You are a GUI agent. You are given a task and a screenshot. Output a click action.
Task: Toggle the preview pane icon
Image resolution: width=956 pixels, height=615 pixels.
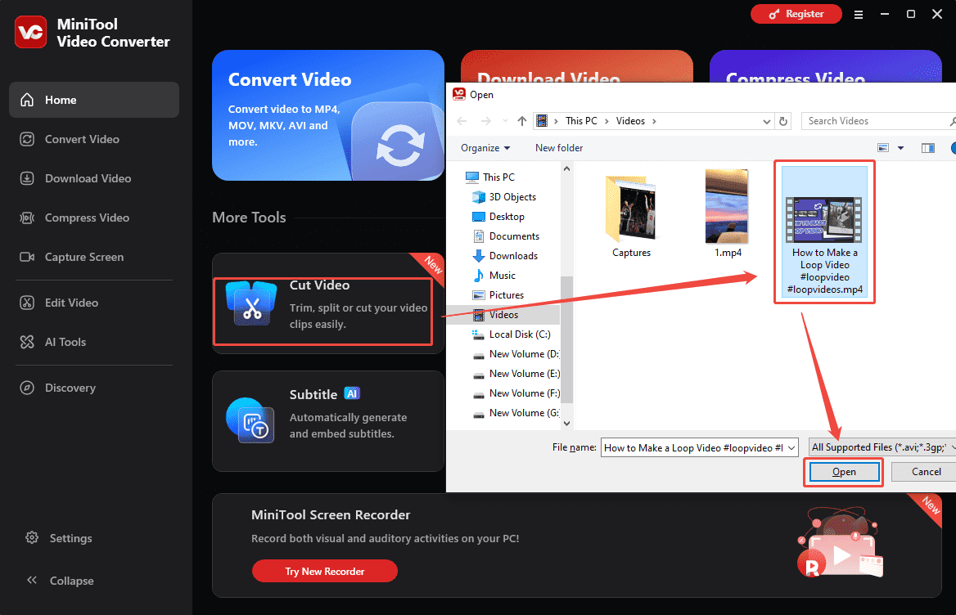pyautogui.click(x=928, y=148)
